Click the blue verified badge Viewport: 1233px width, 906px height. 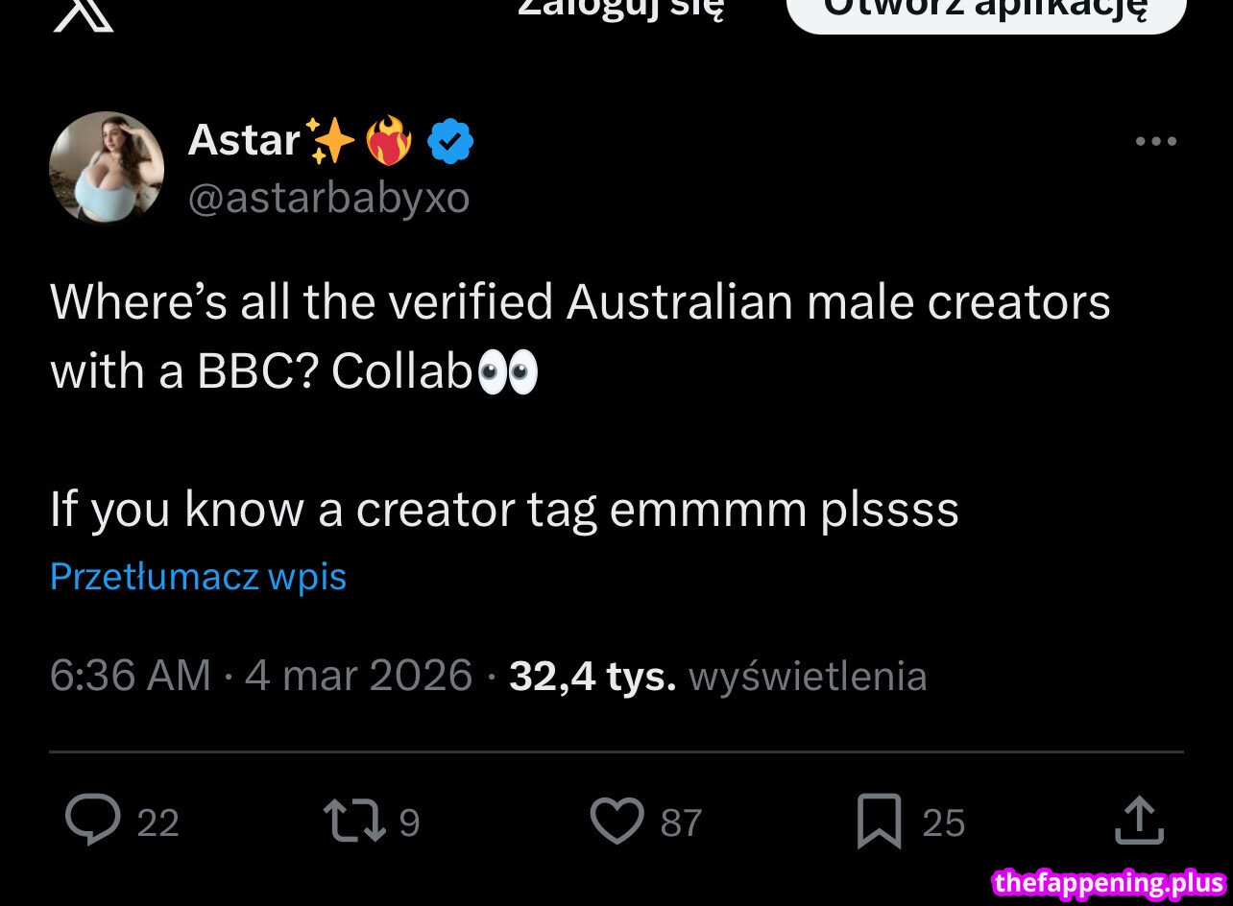pos(449,143)
